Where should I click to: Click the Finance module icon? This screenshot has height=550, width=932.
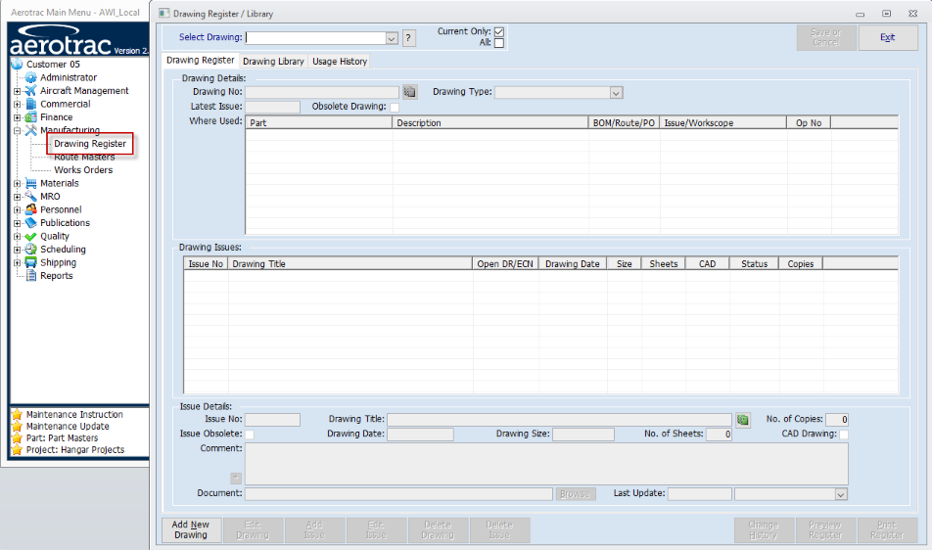click(x=30, y=117)
